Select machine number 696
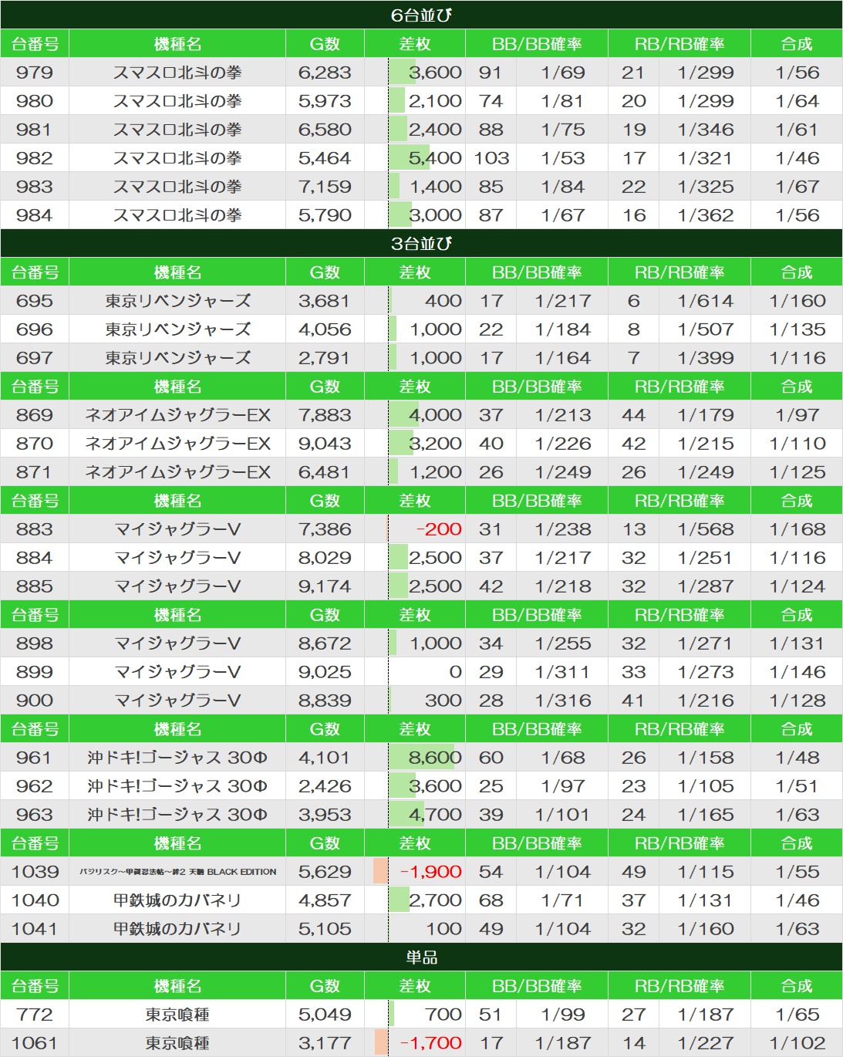 pyautogui.click(x=35, y=329)
